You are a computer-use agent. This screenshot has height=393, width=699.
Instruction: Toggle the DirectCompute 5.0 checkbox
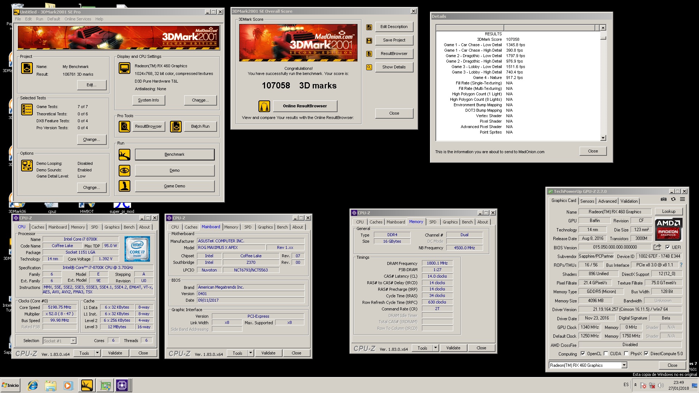(x=646, y=353)
